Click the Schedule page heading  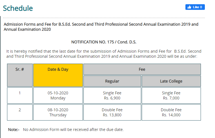click(x=18, y=8)
